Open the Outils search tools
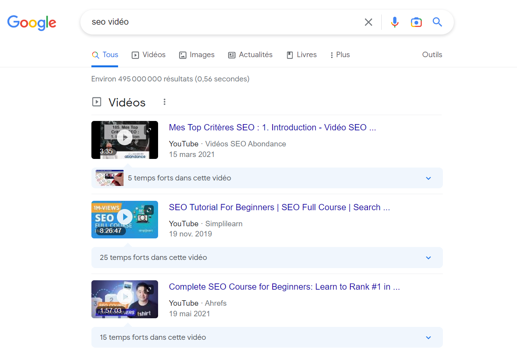This screenshot has width=517, height=348. pyautogui.click(x=432, y=55)
